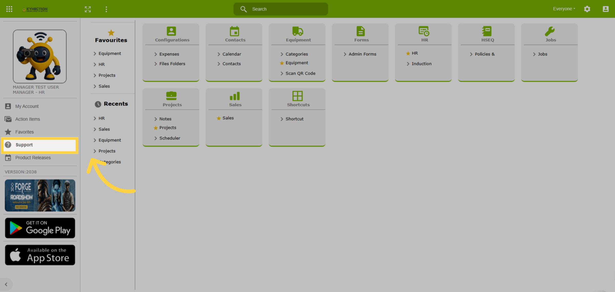
Task: Expand Equipment chevron under Recents
Action: pos(95,140)
